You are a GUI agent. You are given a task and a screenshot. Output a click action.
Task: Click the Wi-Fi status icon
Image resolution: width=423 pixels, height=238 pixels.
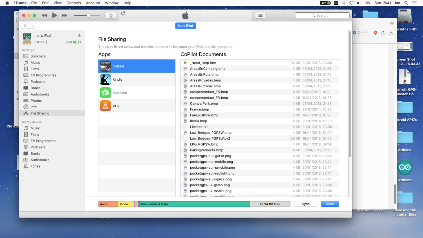click(352, 3)
